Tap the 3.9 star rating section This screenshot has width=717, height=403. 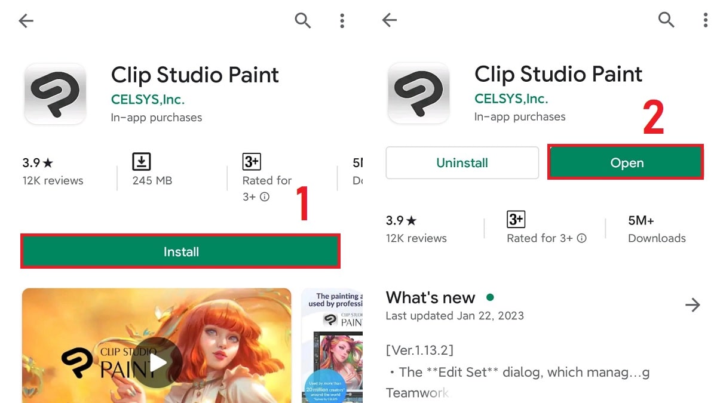(37, 162)
